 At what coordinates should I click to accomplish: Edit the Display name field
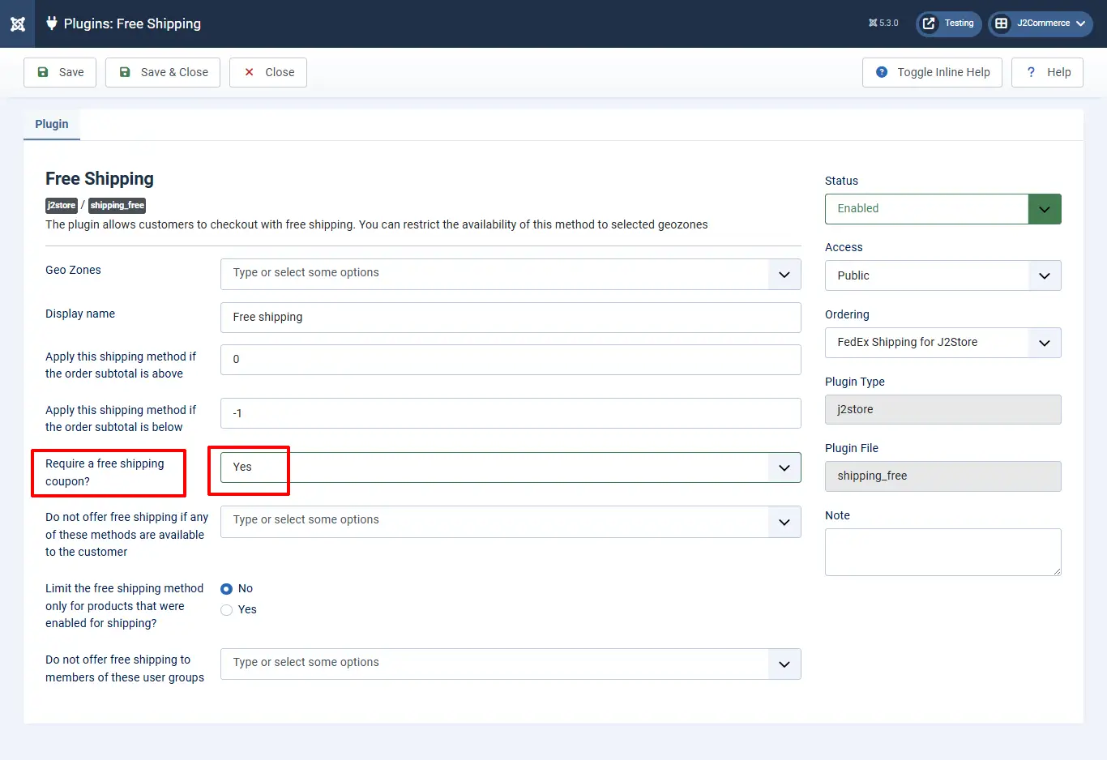[x=511, y=318]
